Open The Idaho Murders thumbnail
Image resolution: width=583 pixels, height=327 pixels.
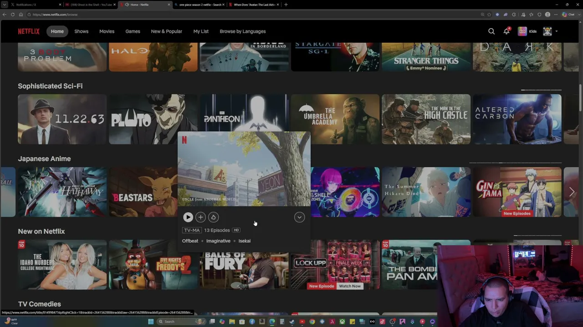tap(62, 265)
